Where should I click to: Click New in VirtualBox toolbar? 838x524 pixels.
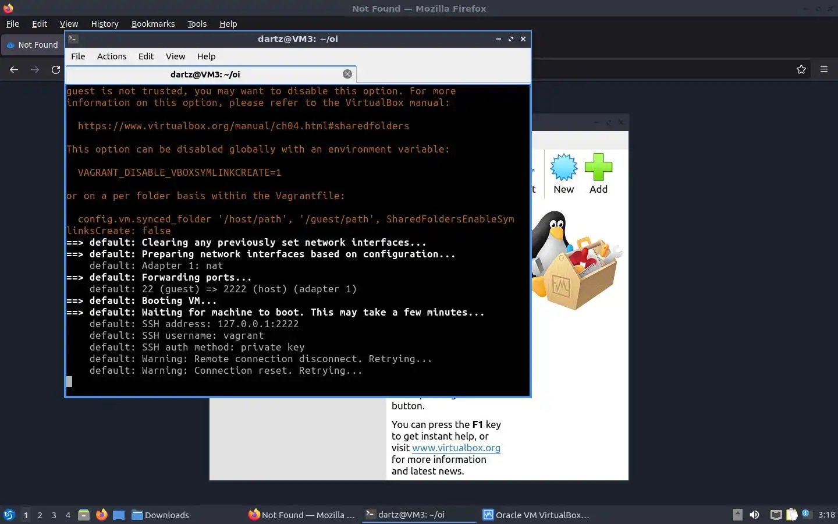point(564,174)
